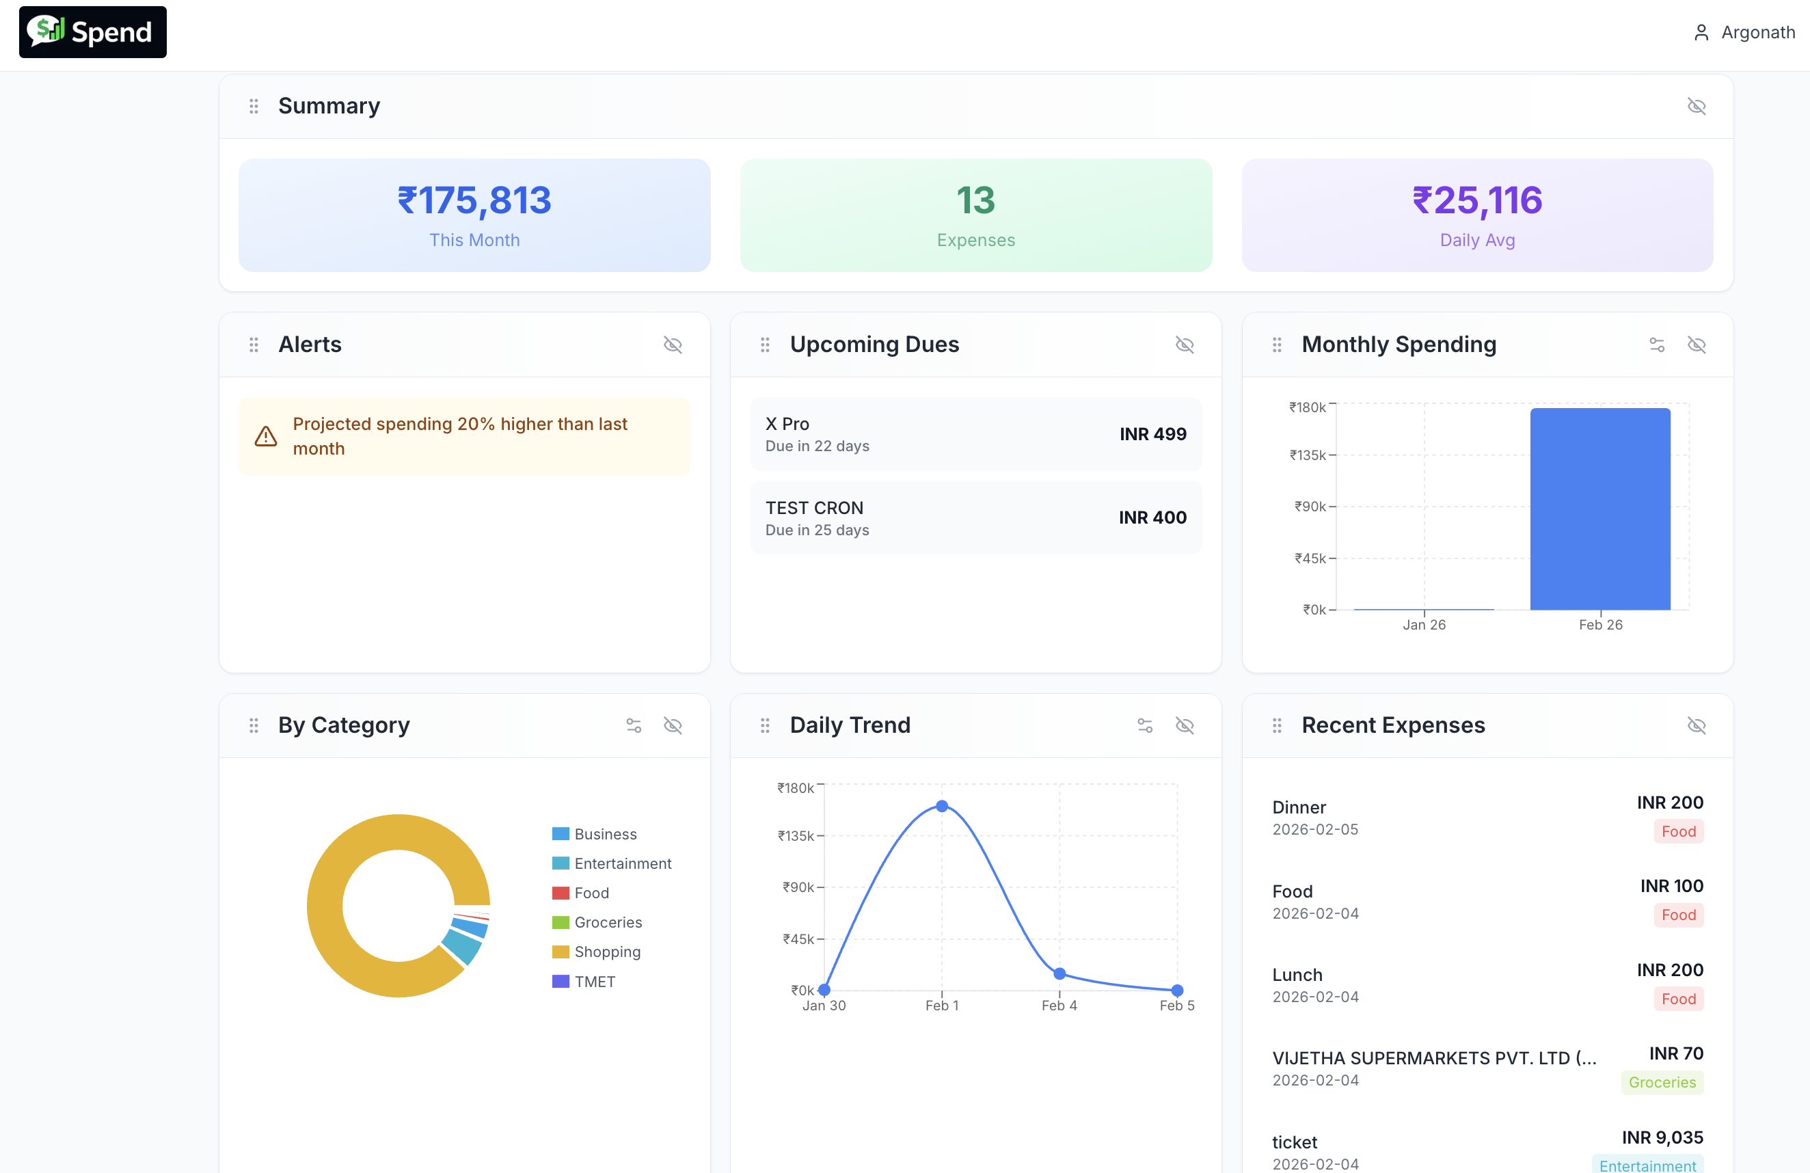The image size is (1810, 1173).
Task: Hide the Alerts widget
Action: click(673, 345)
